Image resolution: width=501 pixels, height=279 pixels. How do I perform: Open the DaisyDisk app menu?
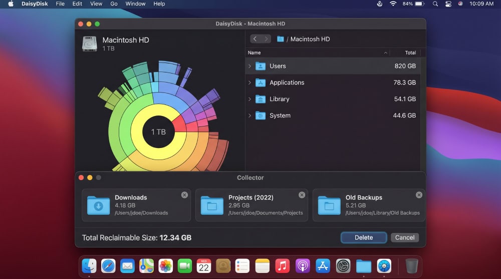tap(35, 4)
